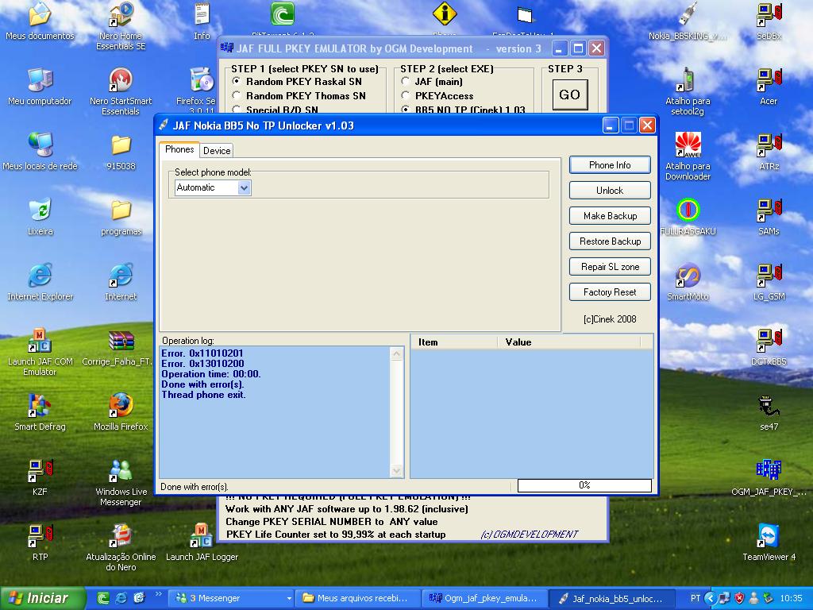Image resolution: width=813 pixels, height=610 pixels.
Task: Open Atualização Online do Nero icon
Action: coord(121,547)
